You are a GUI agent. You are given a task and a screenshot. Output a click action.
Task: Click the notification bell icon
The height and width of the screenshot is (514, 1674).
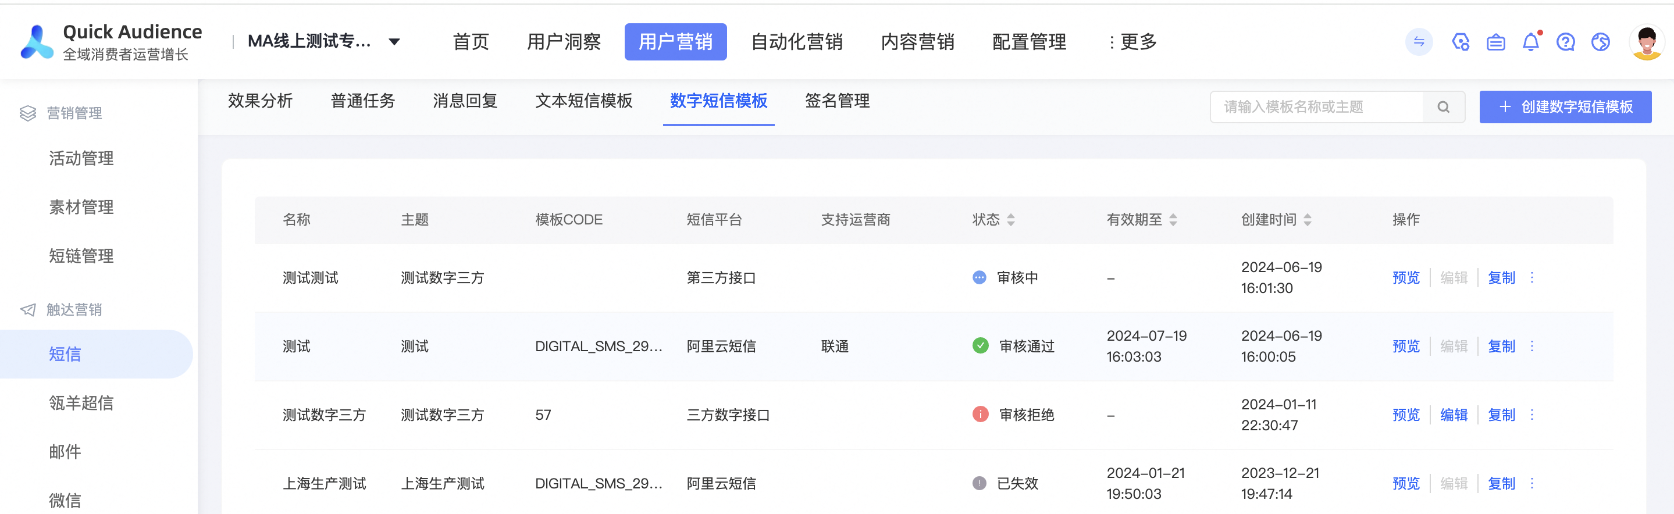click(x=1530, y=42)
